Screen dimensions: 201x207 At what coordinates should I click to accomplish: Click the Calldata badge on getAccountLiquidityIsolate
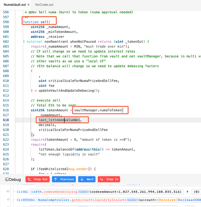click(132, 200)
